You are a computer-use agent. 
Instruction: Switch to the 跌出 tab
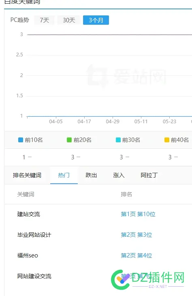pos(91,175)
